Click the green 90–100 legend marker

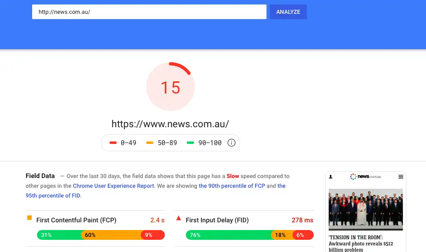coord(190,143)
